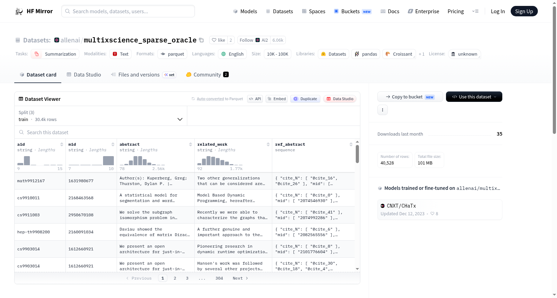The width and height of the screenshot is (557, 298).
Task: Click the math9912167 row cell
Action: pos(40,181)
